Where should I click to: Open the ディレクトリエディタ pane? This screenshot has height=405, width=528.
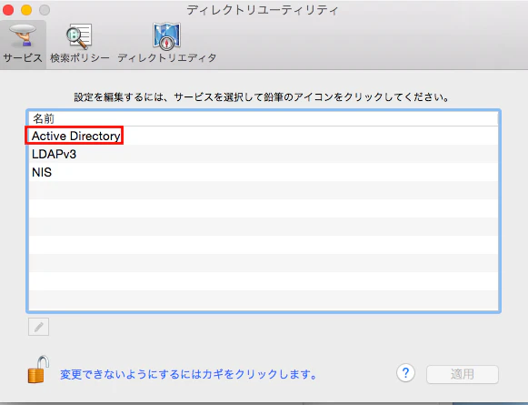pyautogui.click(x=166, y=44)
